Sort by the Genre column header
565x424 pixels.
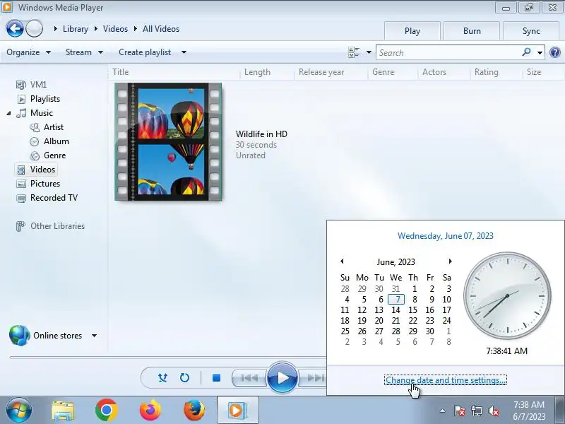click(383, 72)
